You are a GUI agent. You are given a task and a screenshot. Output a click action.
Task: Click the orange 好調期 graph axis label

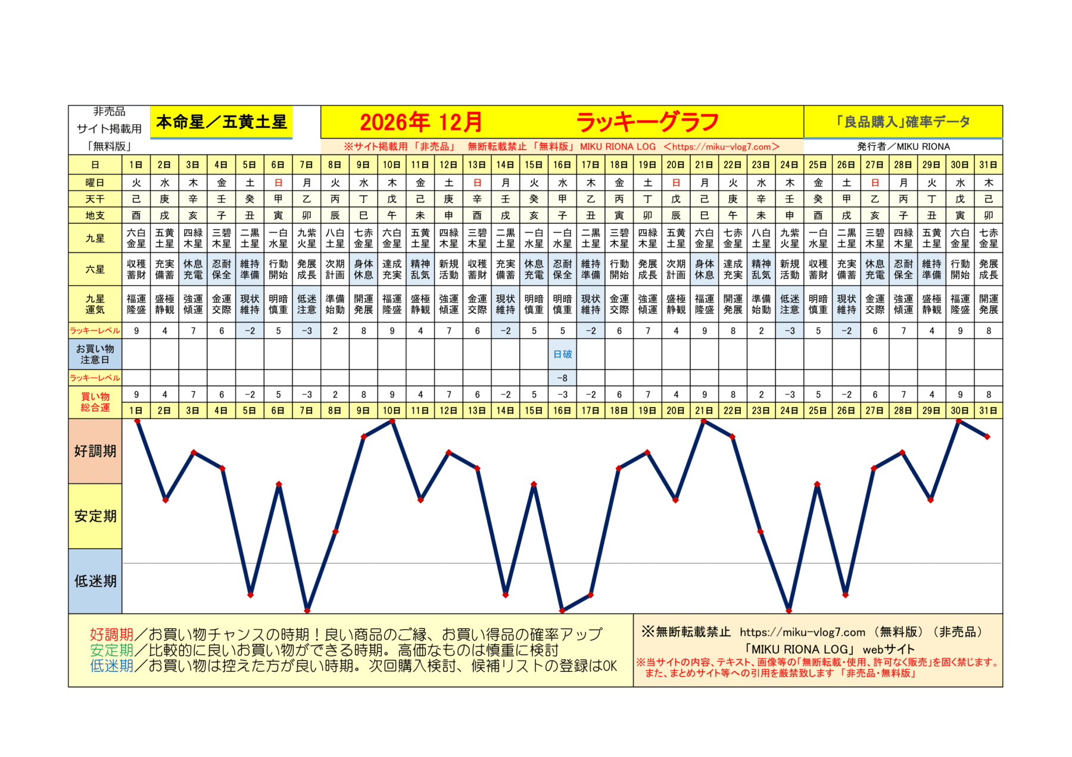(x=95, y=451)
